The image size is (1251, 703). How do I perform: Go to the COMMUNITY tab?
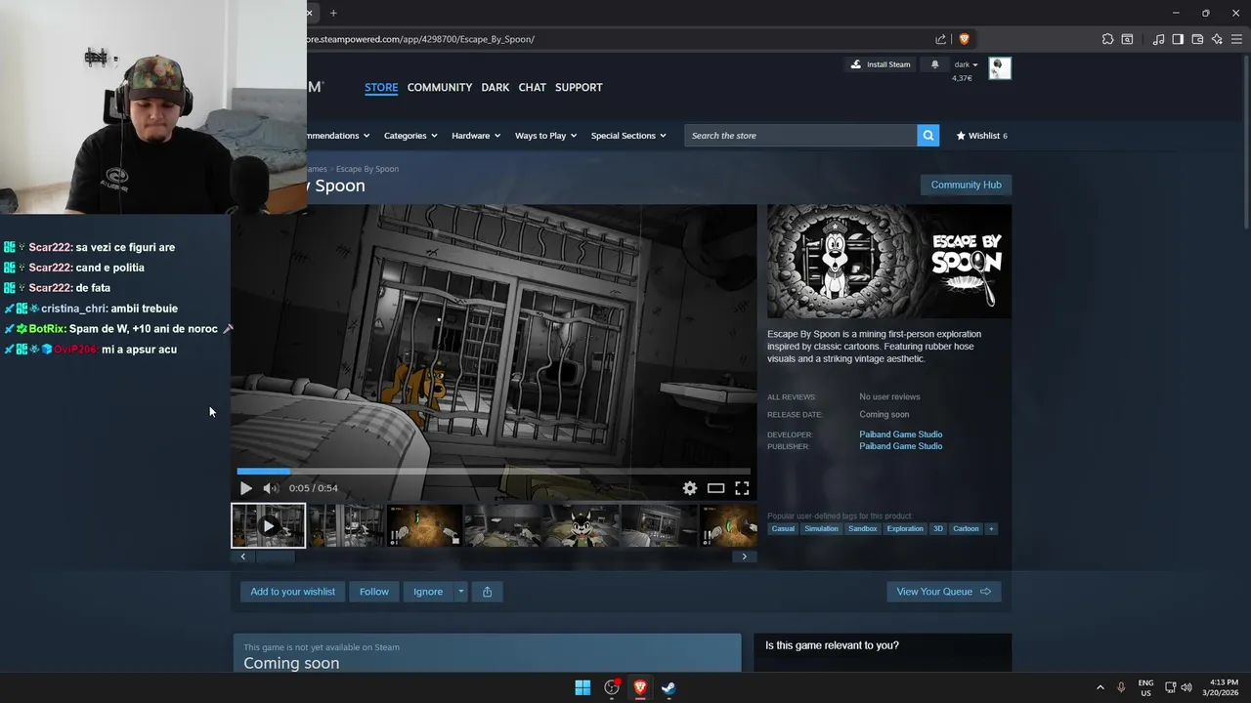[x=440, y=87]
